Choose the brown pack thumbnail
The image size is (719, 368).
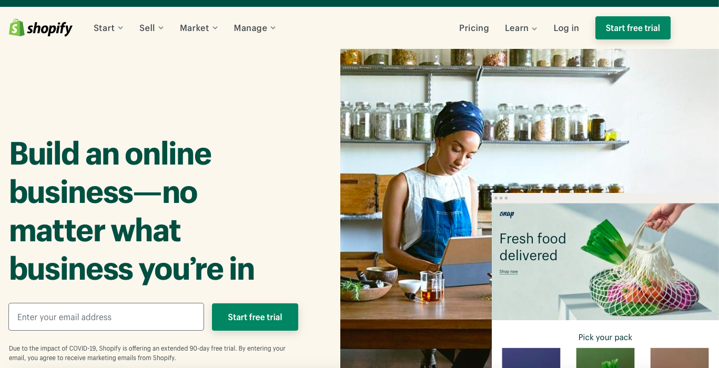[679, 357]
